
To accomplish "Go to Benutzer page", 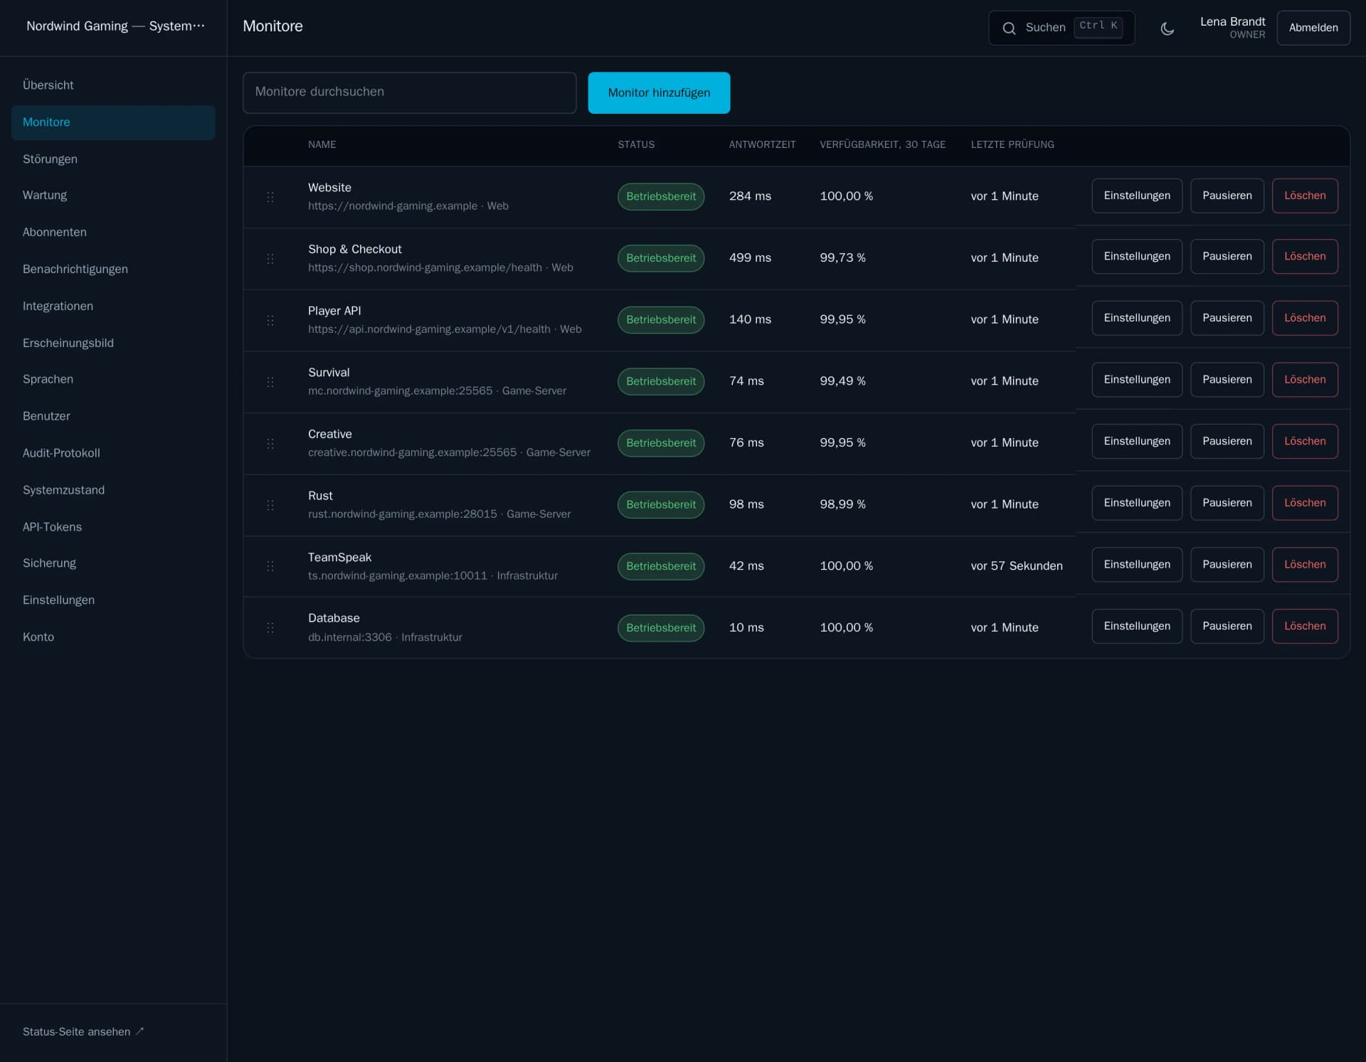I will tap(113, 416).
